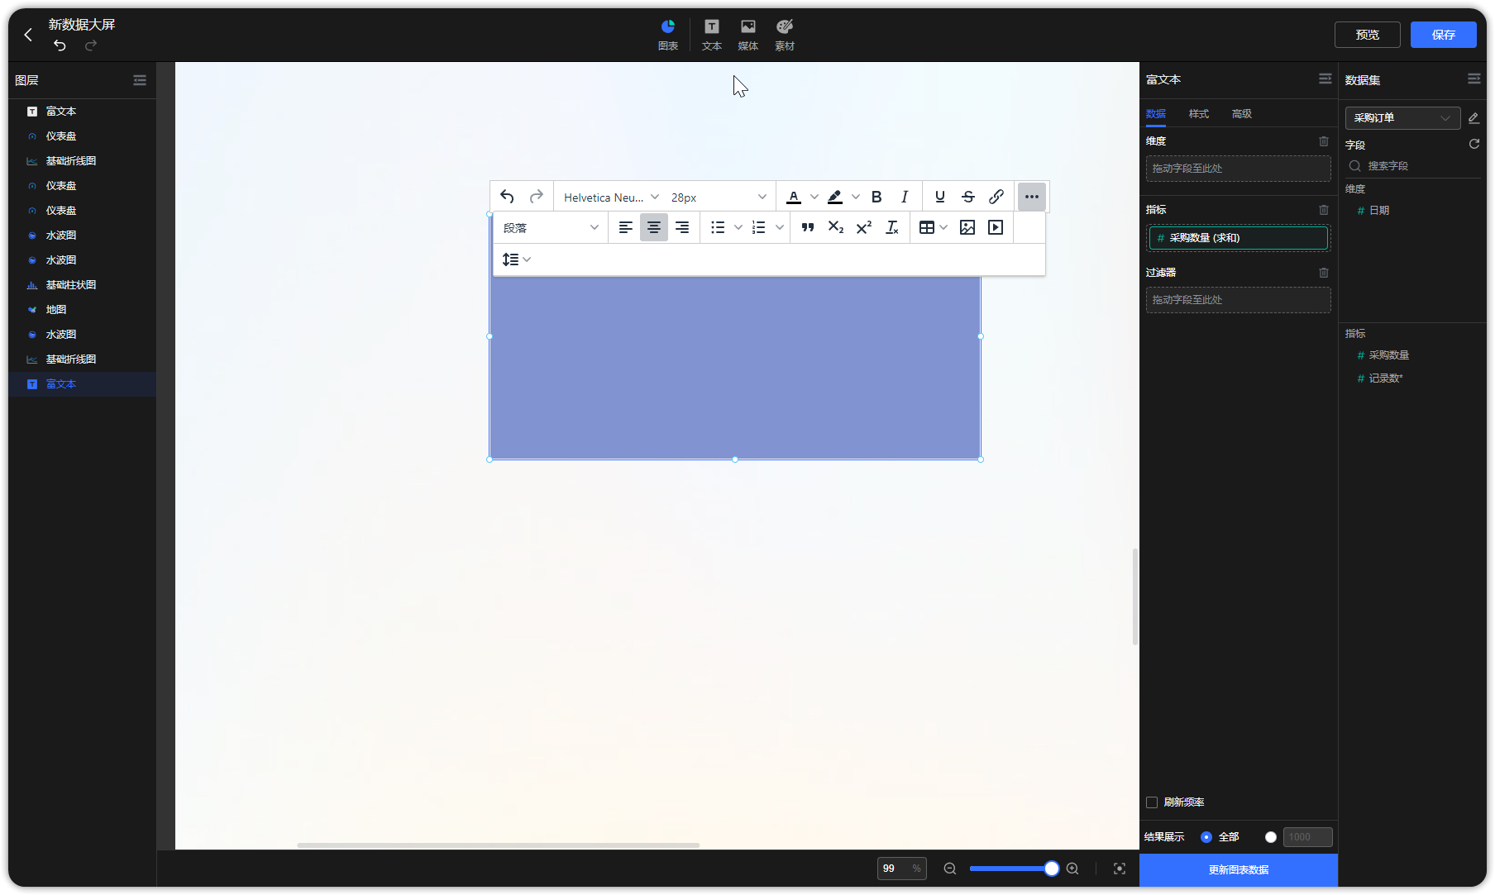Toggle underline formatting
The image size is (1495, 895).
[x=940, y=197]
